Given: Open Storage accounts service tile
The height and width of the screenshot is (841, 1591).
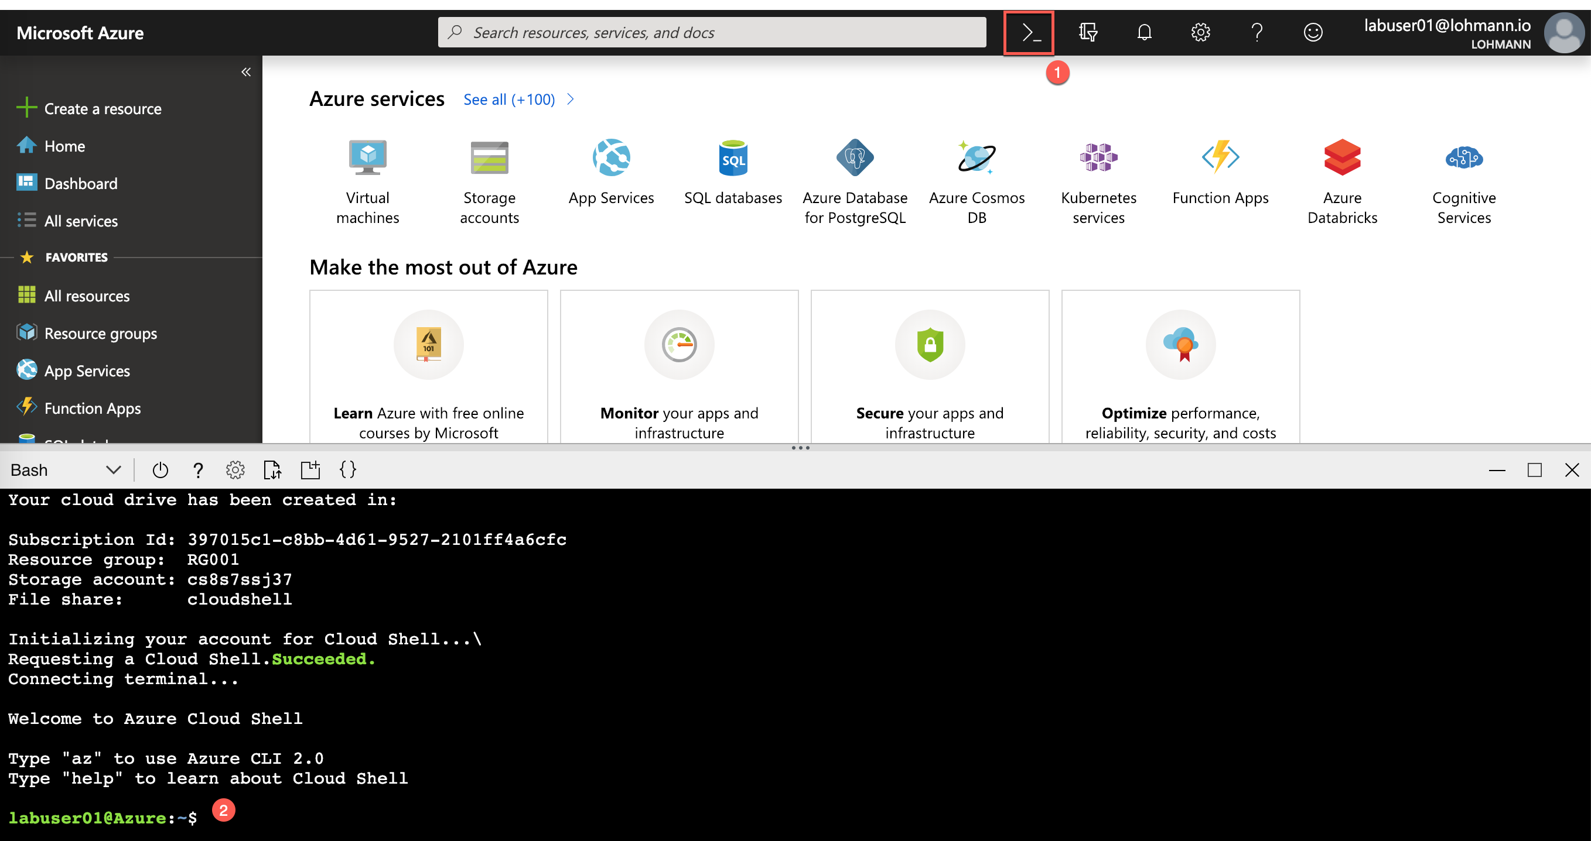Looking at the screenshot, I should tap(489, 182).
